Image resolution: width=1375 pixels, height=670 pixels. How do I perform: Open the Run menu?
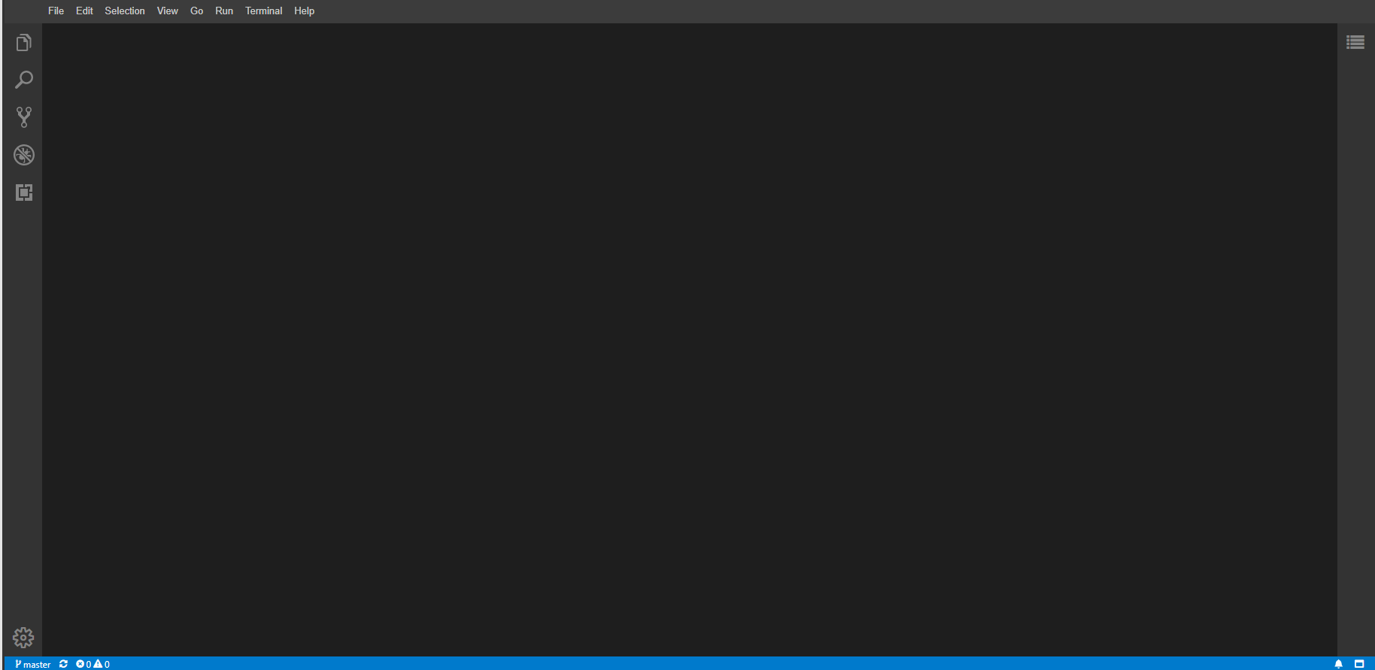point(224,11)
